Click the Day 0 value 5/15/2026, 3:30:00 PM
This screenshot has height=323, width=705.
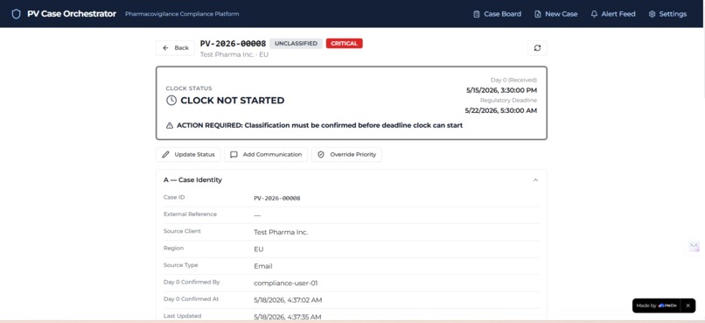point(501,90)
